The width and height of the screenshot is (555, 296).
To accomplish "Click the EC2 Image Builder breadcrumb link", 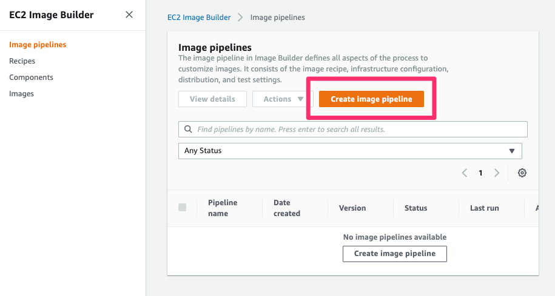I will pos(199,18).
